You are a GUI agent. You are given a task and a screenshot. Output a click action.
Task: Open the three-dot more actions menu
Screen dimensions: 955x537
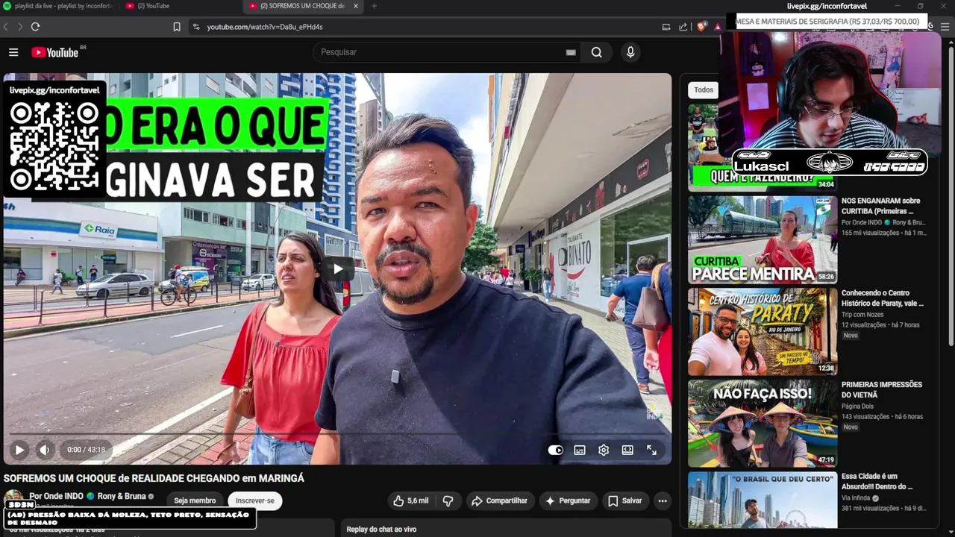[662, 500]
